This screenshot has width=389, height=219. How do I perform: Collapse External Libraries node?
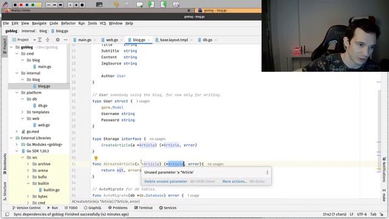tap(12, 138)
